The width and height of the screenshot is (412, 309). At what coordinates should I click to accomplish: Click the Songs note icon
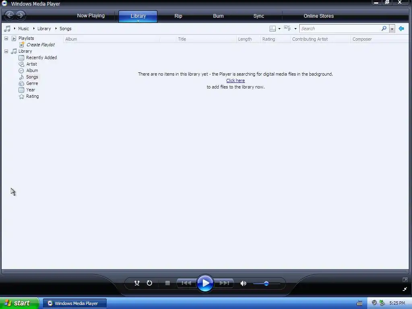tap(21, 77)
